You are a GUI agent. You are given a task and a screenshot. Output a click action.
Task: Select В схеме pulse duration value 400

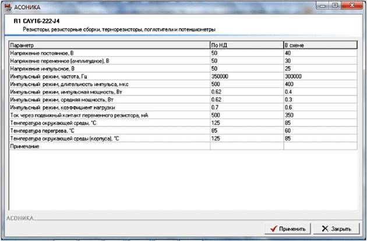[x=319, y=84]
